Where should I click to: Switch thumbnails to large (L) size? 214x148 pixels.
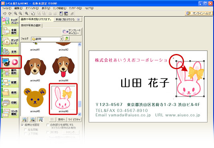40,120
